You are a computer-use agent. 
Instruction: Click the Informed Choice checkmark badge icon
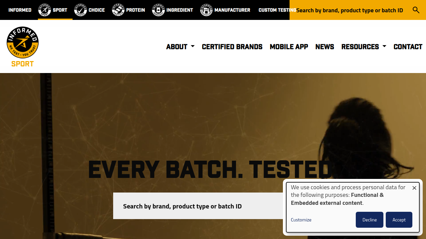[81, 10]
